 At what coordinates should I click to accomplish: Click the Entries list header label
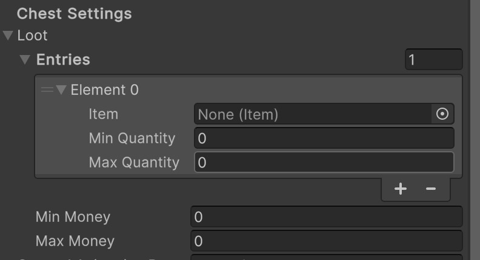[63, 59]
